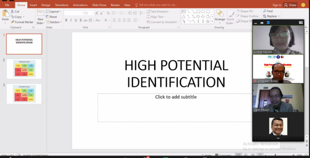Viewport: 310px width, 158px height.
Task: Reset the slide layout with Reset
Action: pos(51,17)
